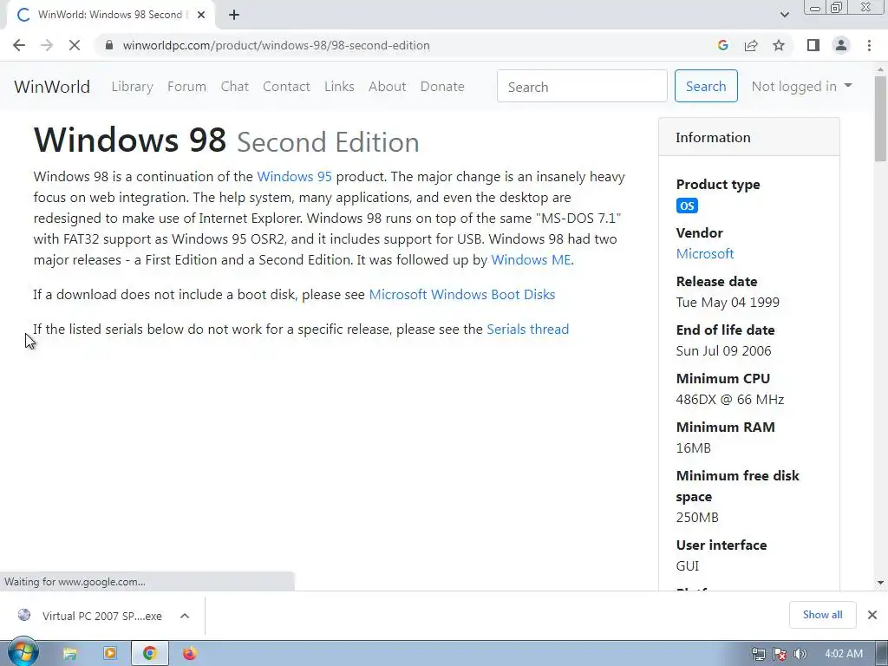Click the scrollbar down arrow
The height and width of the screenshot is (666, 888).
click(880, 582)
